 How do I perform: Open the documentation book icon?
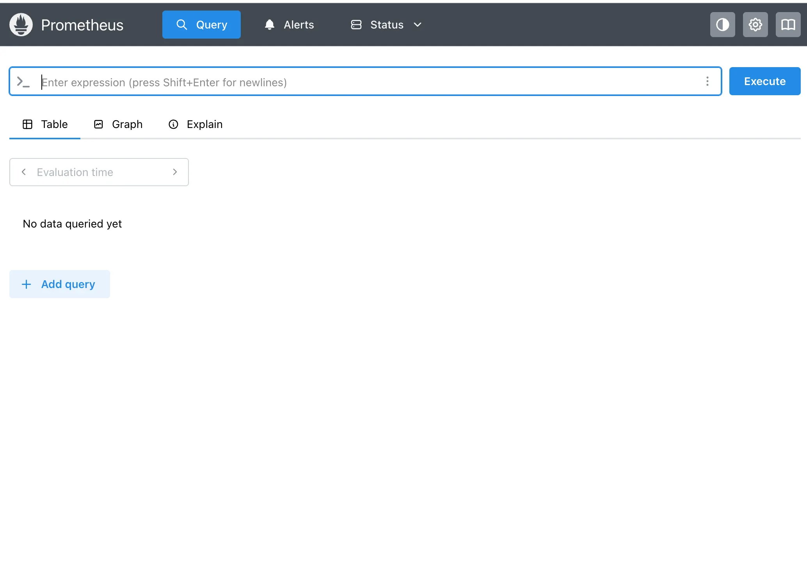coord(788,25)
